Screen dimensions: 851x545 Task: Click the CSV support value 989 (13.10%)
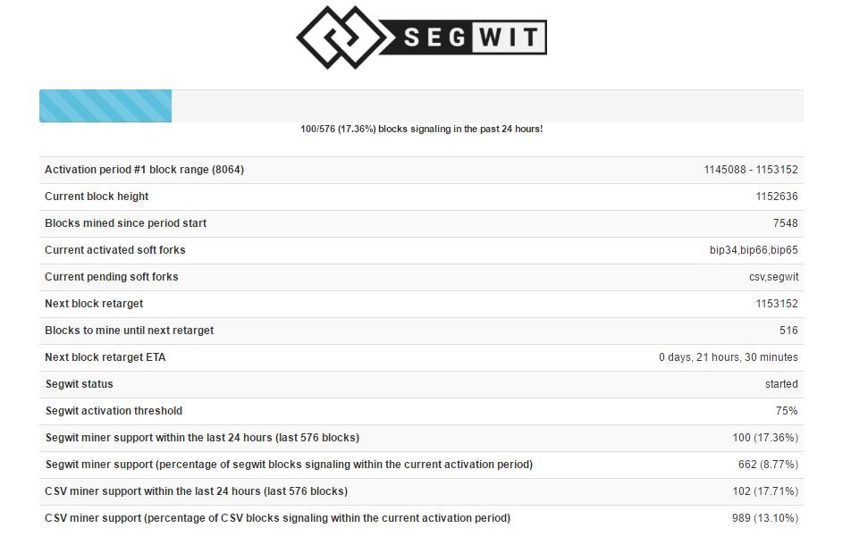point(764,518)
